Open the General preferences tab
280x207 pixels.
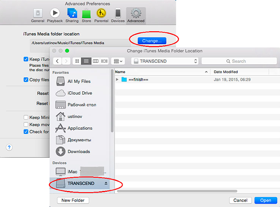38,16
